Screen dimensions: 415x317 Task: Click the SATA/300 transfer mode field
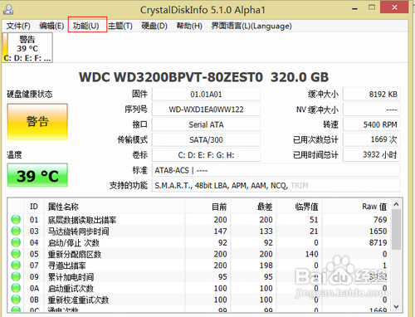click(206, 140)
